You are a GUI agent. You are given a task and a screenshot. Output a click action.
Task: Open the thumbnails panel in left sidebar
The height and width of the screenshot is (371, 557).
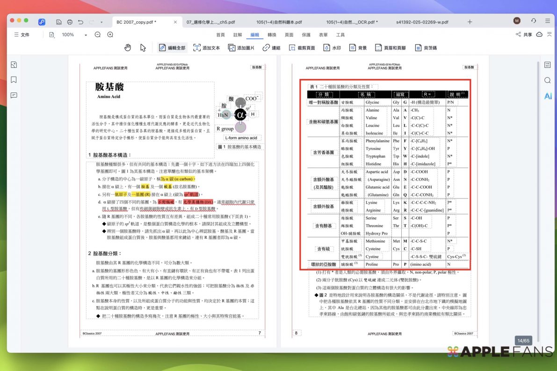coord(14,64)
